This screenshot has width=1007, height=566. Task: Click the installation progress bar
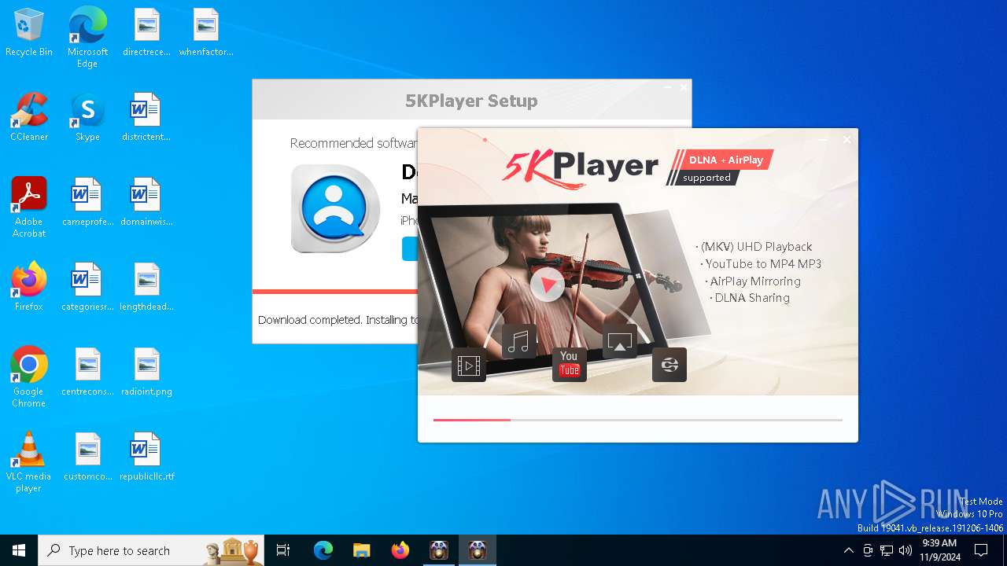[638, 420]
